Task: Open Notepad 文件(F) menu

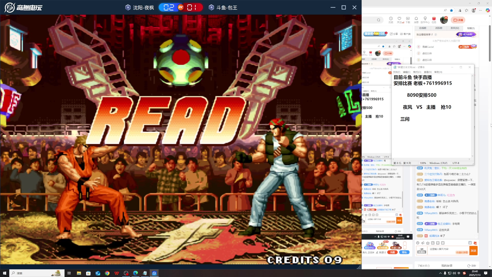Action: tap(396, 72)
